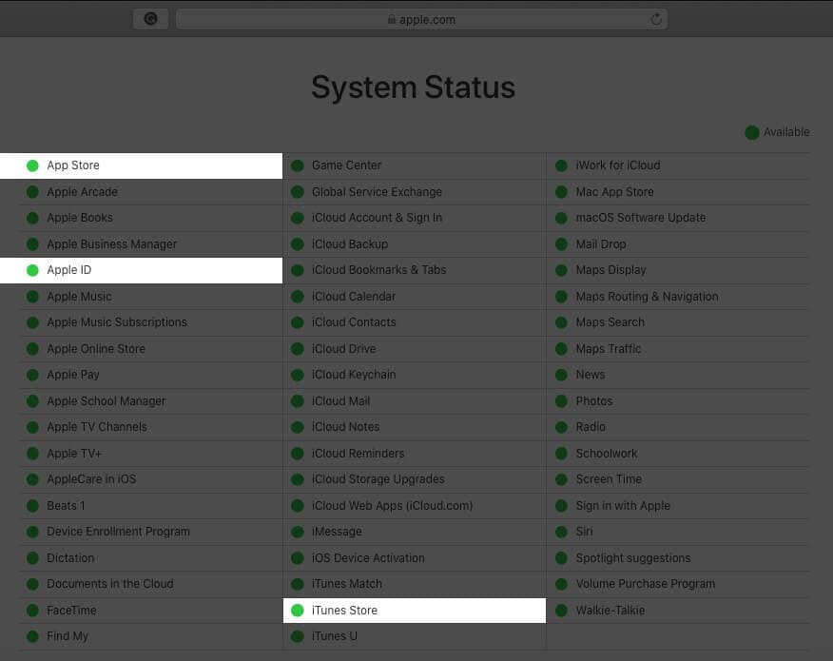833x661 pixels.
Task: Click the Maps Display entry
Action: [x=610, y=270]
